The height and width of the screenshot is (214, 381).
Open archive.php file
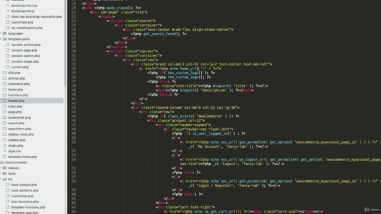point(17,78)
